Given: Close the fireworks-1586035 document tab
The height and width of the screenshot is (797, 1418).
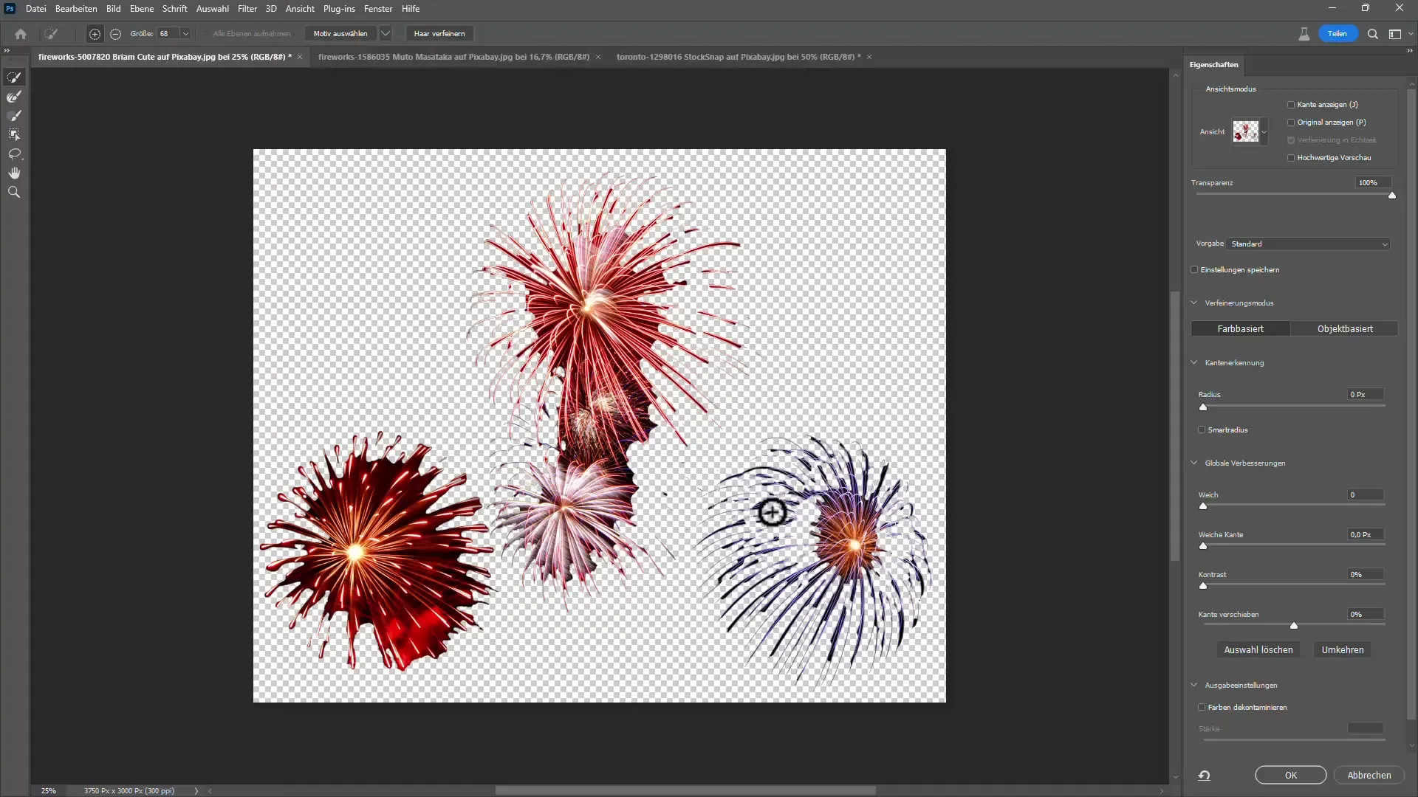Looking at the screenshot, I should pyautogui.click(x=598, y=57).
